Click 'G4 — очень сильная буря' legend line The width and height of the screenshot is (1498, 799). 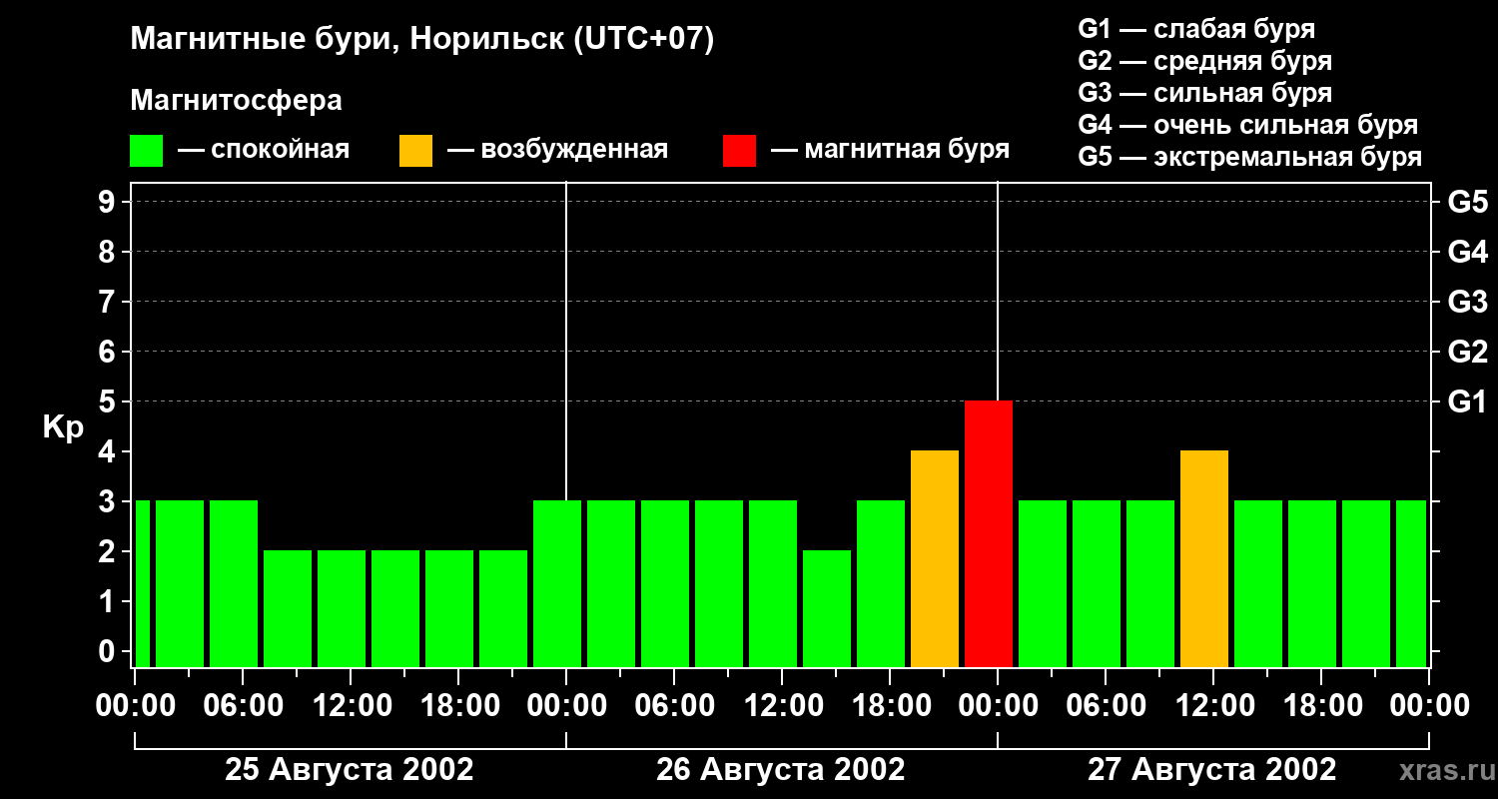(x=1247, y=125)
